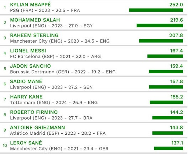The image size is (188, 154).
Task: Select the Raheem Sterling name heading
Action: point(34,35)
